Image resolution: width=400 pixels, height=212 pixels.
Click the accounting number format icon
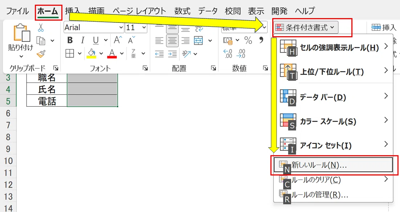228,41
